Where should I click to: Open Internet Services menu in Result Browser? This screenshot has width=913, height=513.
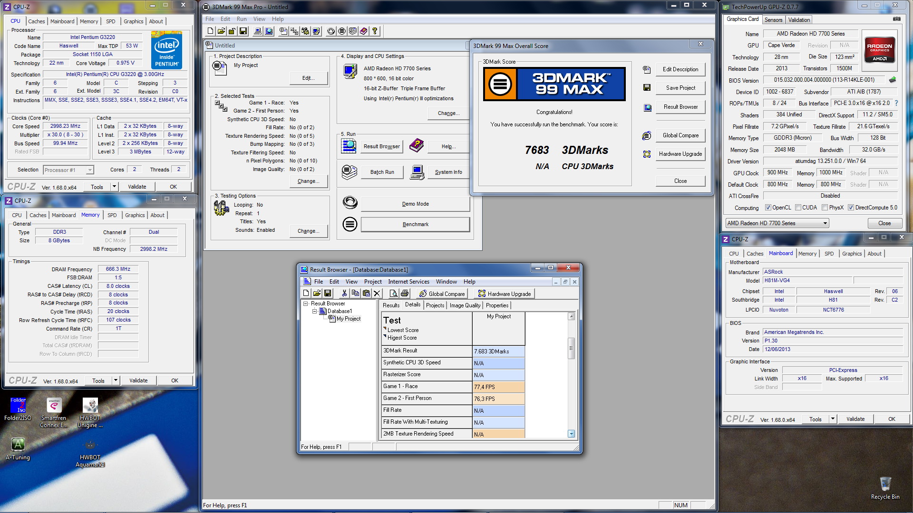pos(408,282)
